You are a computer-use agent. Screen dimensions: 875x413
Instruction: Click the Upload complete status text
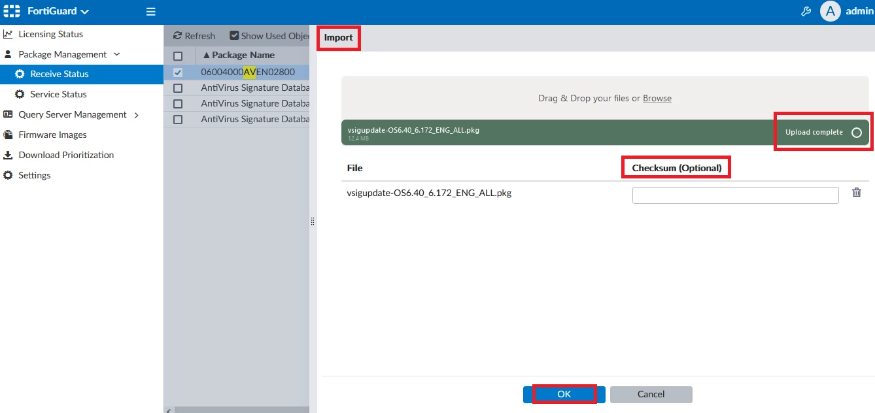coord(814,132)
